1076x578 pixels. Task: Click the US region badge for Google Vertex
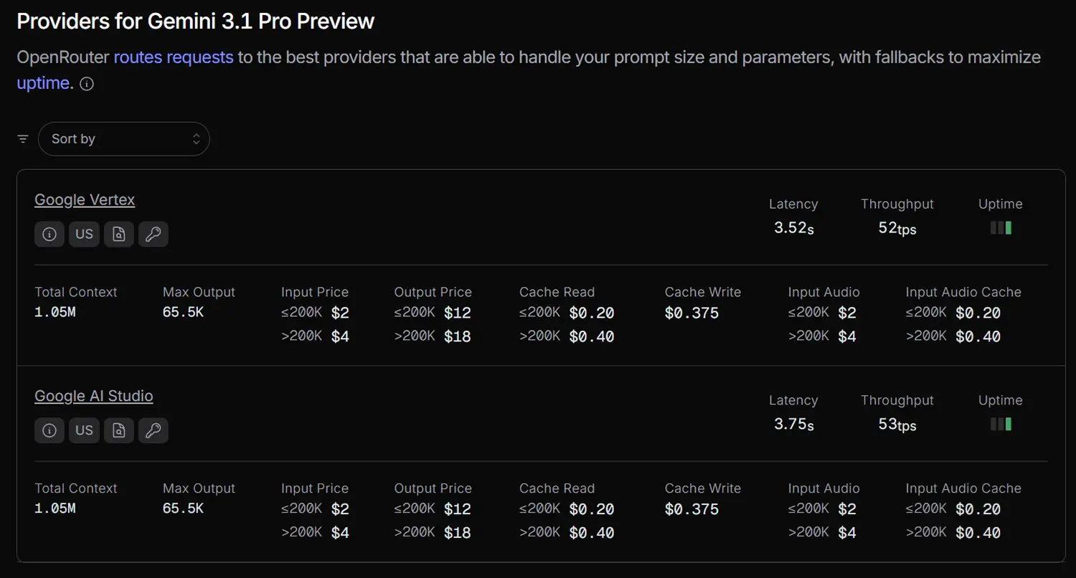pyautogui.click(x=84, y=234)
